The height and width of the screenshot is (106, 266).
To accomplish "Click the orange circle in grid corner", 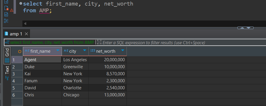I will click(20, 52).
